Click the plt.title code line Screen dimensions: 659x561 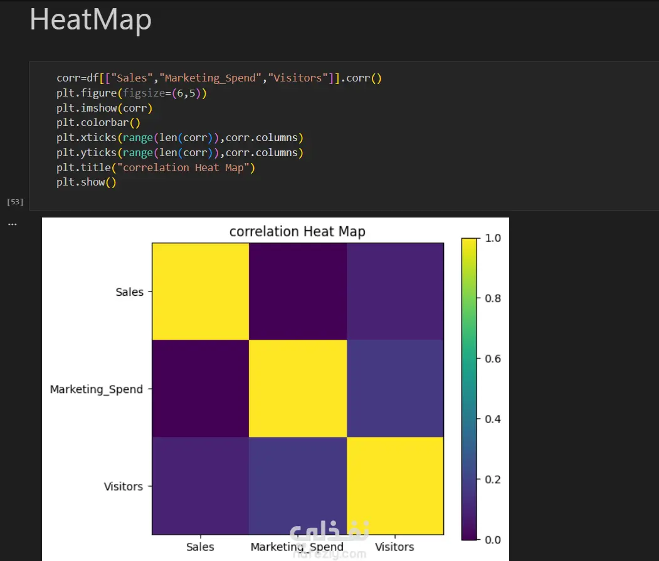(156, 168)
